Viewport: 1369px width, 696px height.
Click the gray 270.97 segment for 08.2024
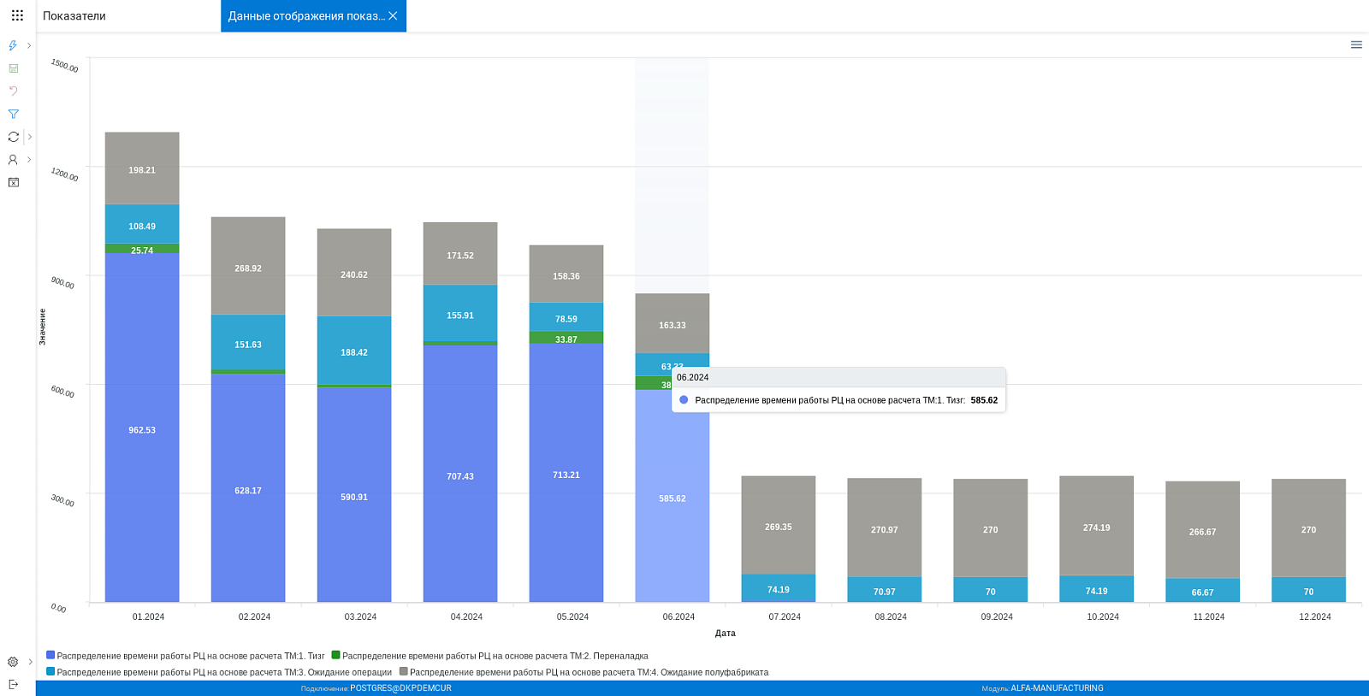pos(885,528)
